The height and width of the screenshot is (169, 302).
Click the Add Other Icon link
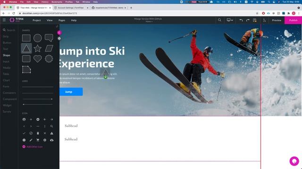coord(33,147)
